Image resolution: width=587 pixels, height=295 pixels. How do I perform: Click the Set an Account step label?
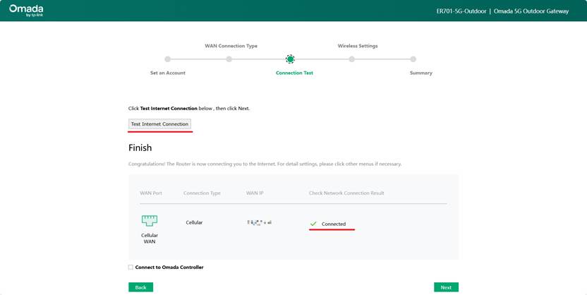point(168,73)
